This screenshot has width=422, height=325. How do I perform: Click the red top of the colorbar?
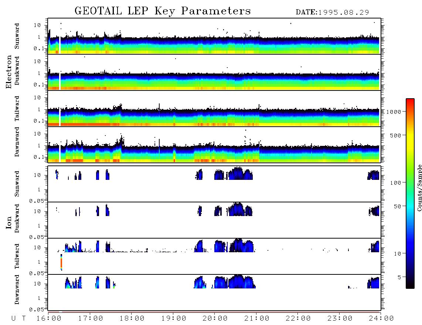[x=410, y=102]
